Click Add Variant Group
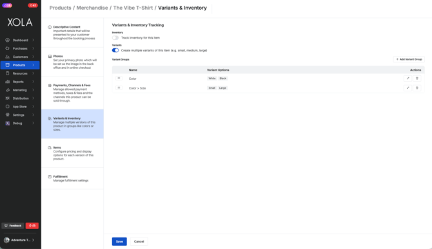 [x=409, y=59]
